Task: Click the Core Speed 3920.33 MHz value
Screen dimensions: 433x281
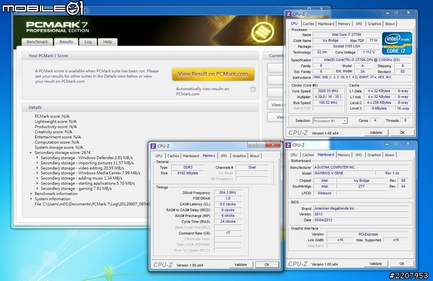Action: point(327,91)
